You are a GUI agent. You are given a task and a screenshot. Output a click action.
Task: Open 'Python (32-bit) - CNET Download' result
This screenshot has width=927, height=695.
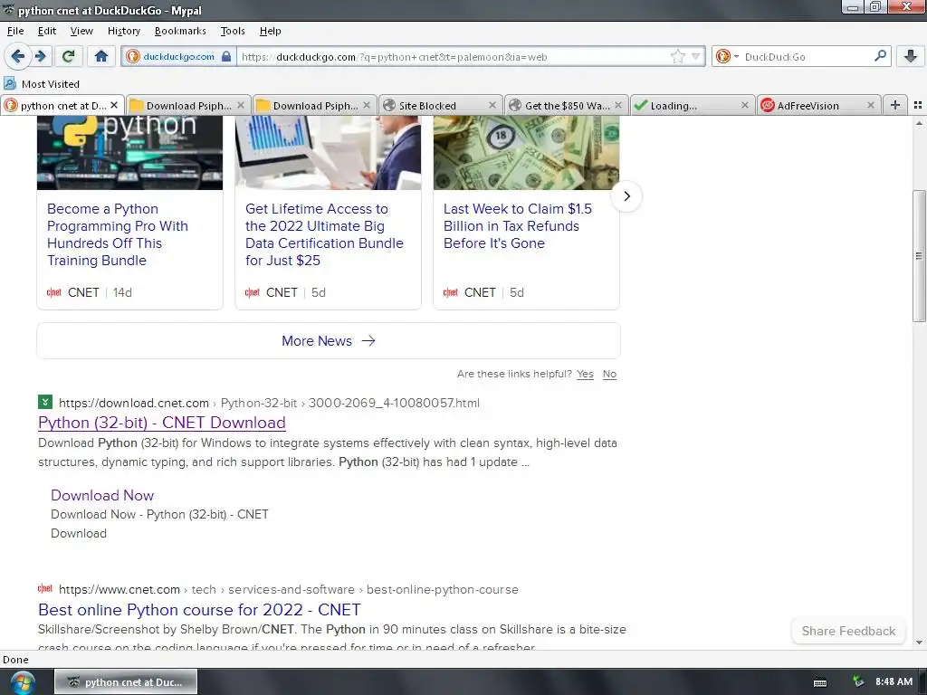[x=162, y=423]
